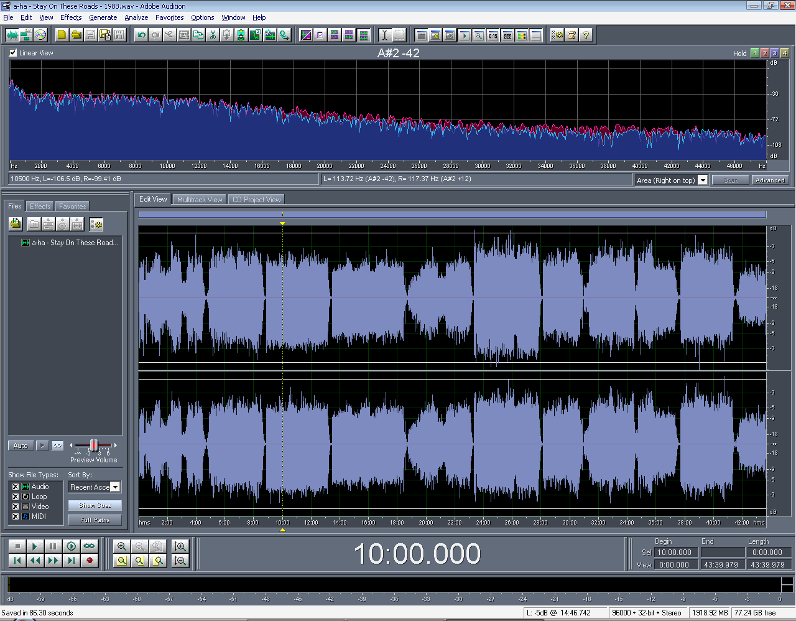The width and height of the screenshot is (796, 621).
Task: Open the File menu
Action: pos(8,17)
